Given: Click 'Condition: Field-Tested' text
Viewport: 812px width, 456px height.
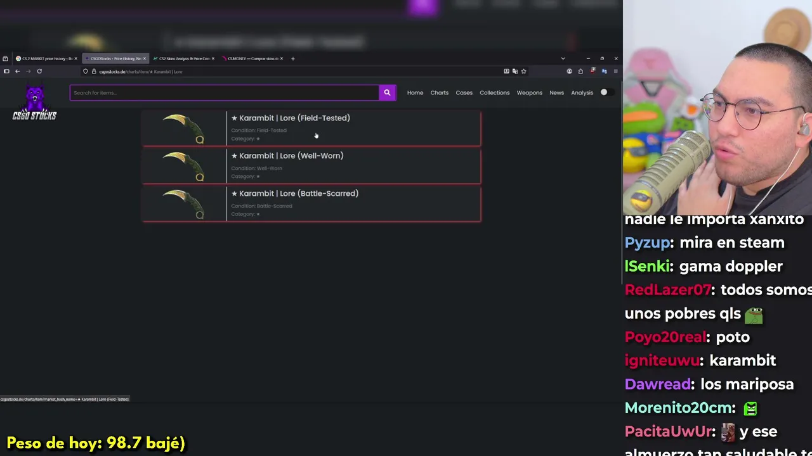Looking at the screenshot, I should [259, 130].
